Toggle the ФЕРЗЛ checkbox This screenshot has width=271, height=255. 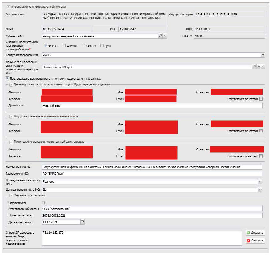(x=46, y=45)
